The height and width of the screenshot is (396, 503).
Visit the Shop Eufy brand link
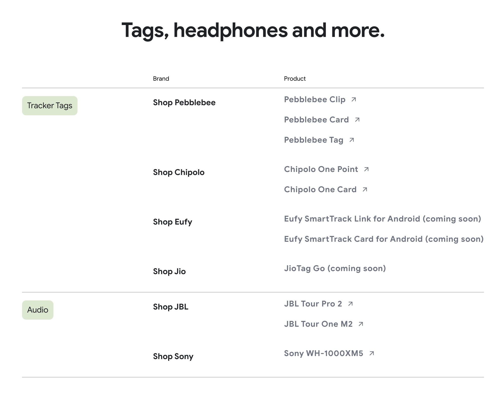tap(172, 222)
